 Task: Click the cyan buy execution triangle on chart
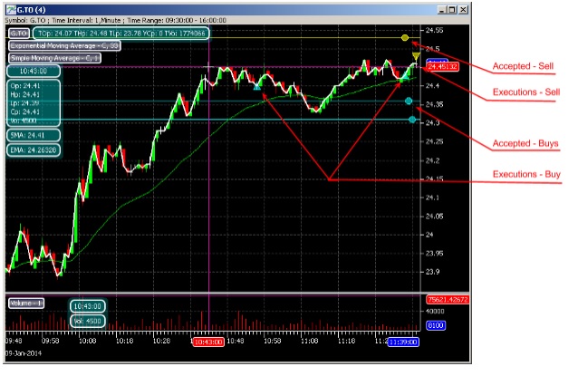(400, 81)
